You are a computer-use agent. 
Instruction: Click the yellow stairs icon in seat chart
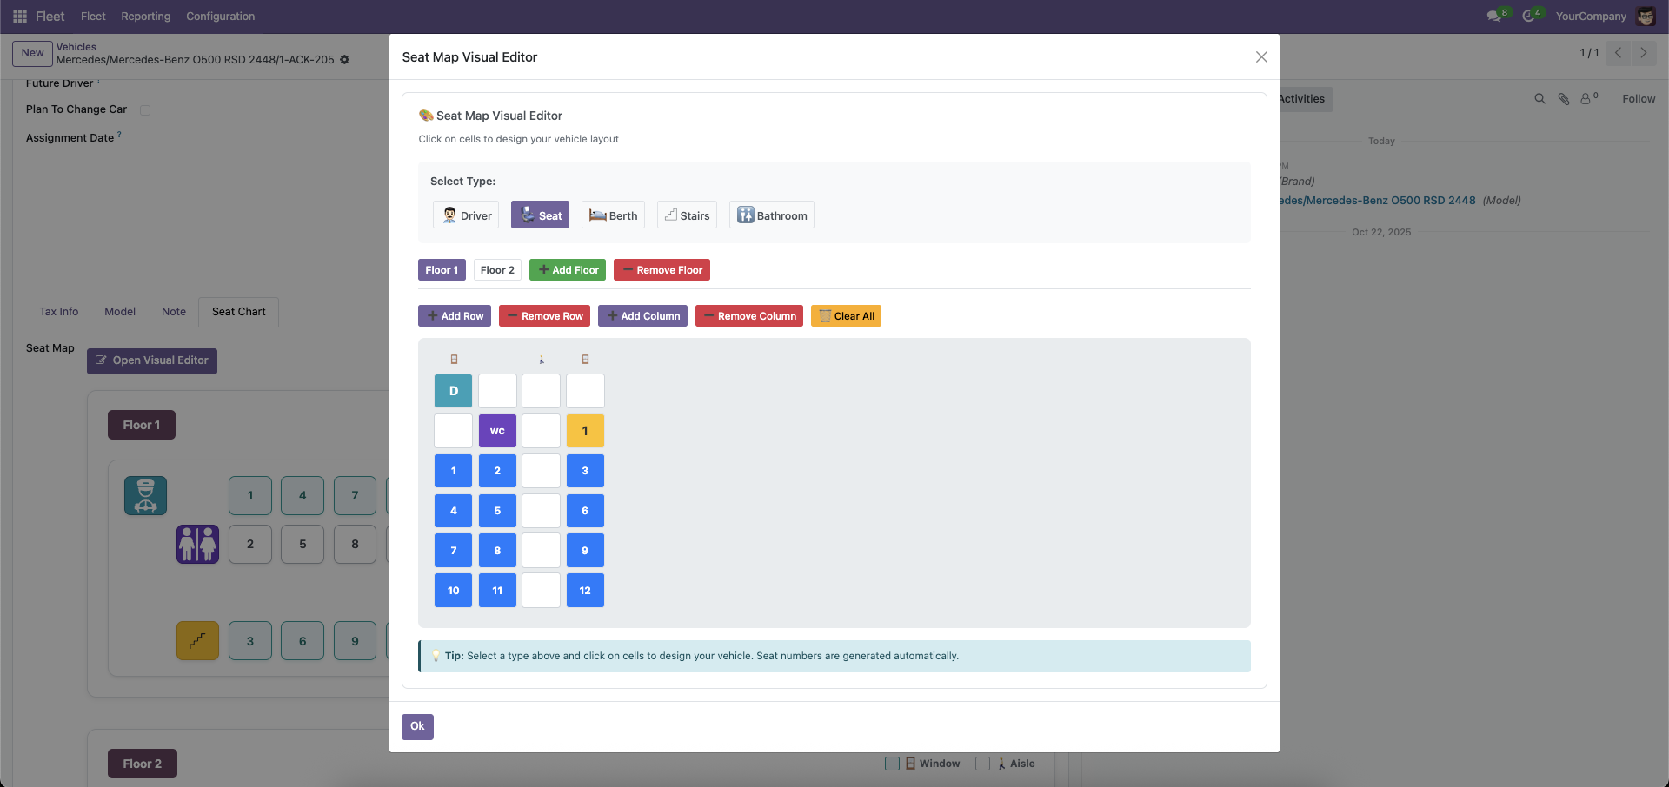point(198,641)
